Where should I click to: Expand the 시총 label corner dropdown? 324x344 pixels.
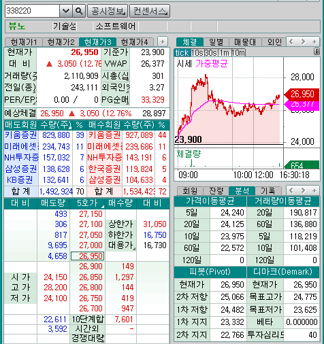pos(127,79)
